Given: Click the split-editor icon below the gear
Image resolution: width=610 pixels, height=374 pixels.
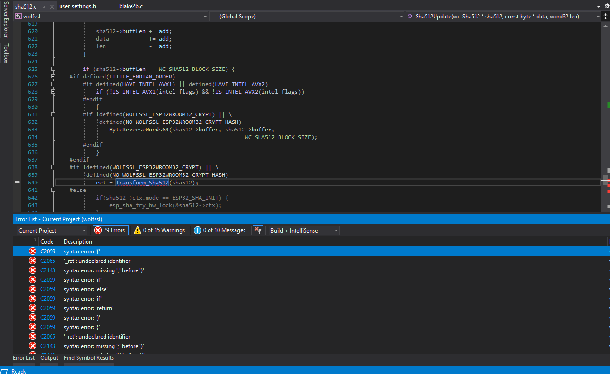Looking at the screenshot, I should click(606, 17).
